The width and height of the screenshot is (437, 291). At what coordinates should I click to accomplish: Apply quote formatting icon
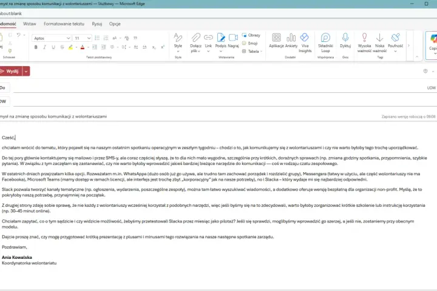[135, 38]
